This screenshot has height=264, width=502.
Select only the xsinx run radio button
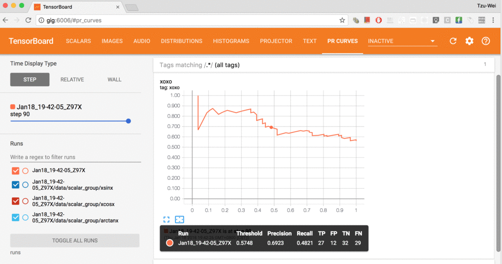coord(25,185)
